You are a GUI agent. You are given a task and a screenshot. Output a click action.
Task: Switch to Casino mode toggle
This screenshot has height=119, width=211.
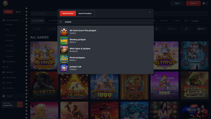pyautogui.click(x=8, y=12)
